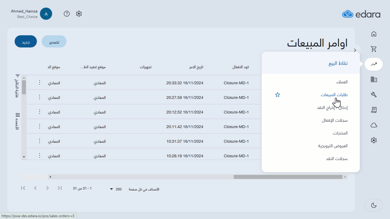
Task: Click the edara logo
Action: [361, 14]
